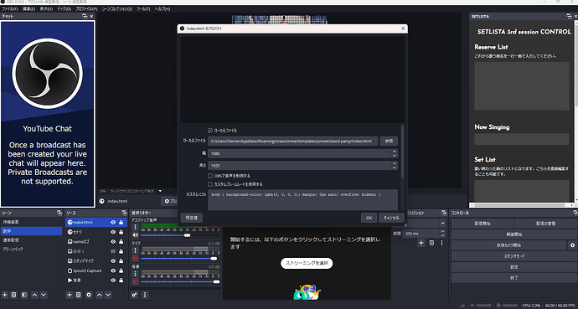This screenshot has width=578, height=309.
Task: Mute the desktop audio speaker icon
Action: [135, 235]
